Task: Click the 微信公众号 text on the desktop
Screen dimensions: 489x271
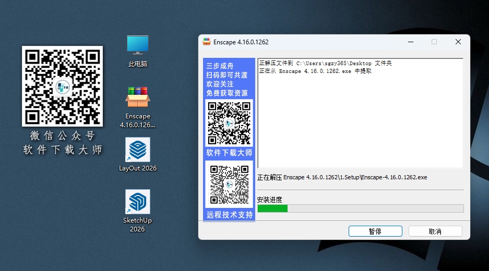Action: tap(63, 136)
